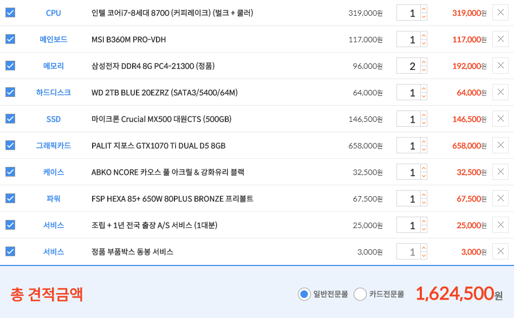This screenshot has width=514, height=318.
Task: Decrease SSD quantity with down arrow
Action: point(424,122)
